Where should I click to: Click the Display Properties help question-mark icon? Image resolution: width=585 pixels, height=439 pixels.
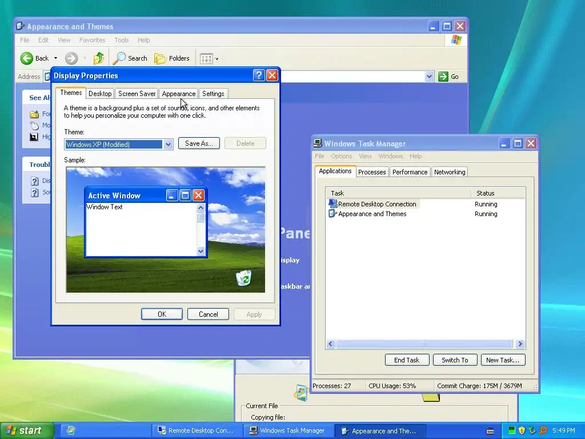pos(259,75)
